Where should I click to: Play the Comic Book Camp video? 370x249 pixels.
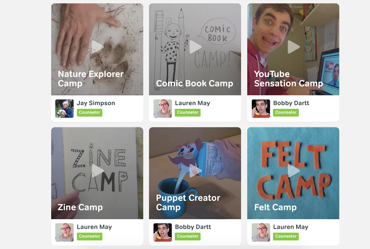coord(195,47)
